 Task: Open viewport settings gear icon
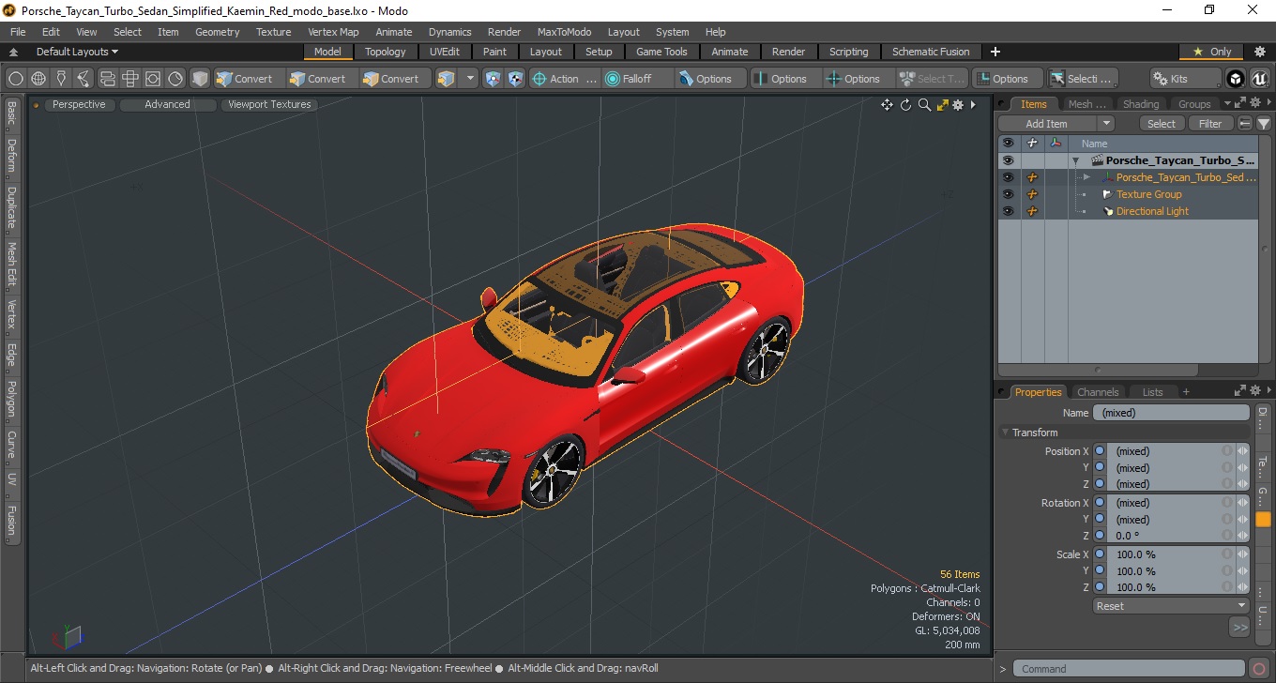(958, 105)
